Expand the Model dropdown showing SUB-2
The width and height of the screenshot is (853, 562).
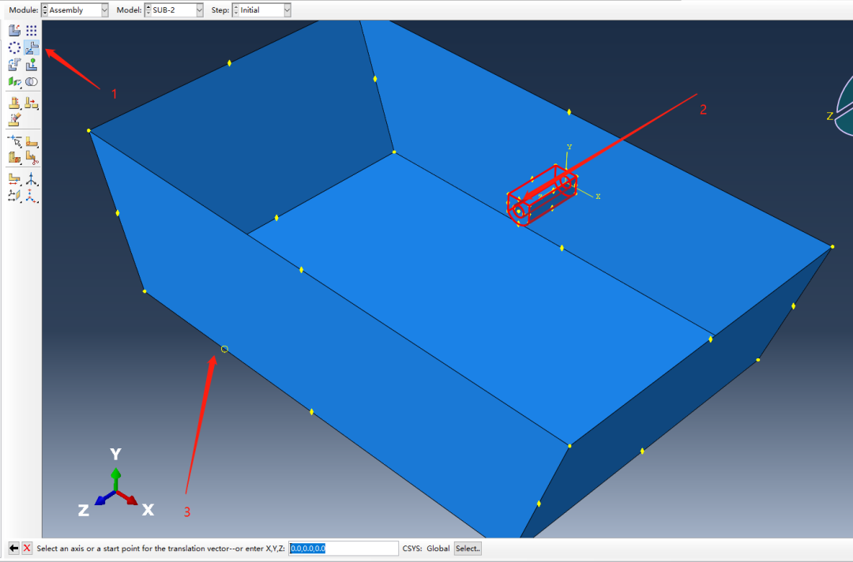click(x=172, y=10)
